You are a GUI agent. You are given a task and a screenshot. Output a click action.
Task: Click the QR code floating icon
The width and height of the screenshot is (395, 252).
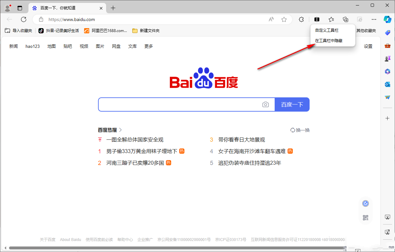pyautogui.click(x=366, y=218)
